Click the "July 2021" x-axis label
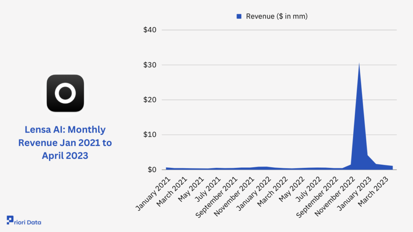 (x=209, y=189)
